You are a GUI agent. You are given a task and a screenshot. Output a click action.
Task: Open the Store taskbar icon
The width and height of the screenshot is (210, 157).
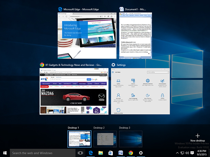(110, 153)
